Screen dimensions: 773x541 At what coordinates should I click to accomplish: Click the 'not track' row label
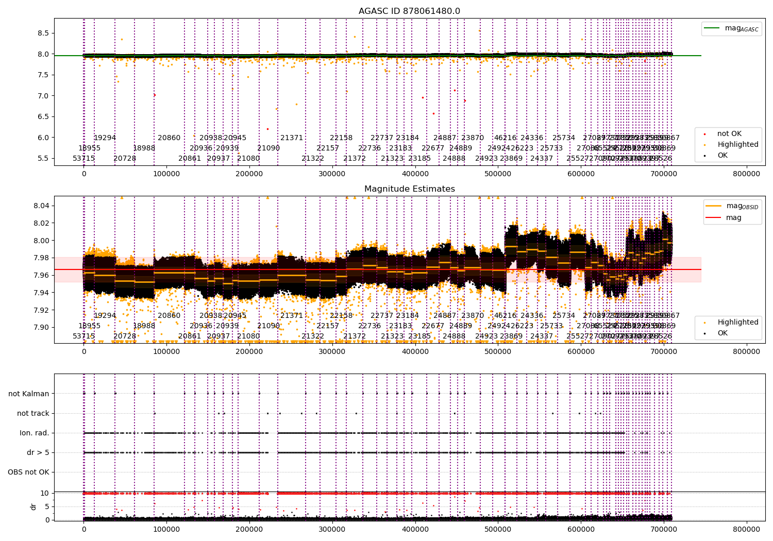[33, 413]
